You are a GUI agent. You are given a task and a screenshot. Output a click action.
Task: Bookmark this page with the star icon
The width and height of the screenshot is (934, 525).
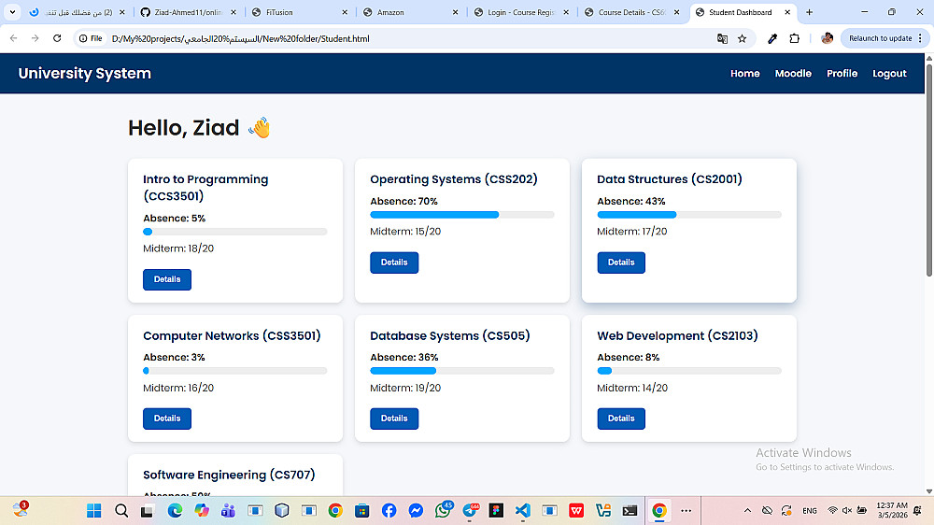click(743, 38)
